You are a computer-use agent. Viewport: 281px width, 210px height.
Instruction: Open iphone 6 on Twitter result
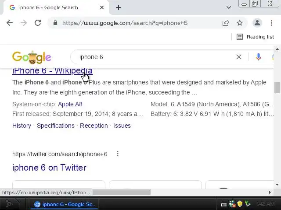49,168
